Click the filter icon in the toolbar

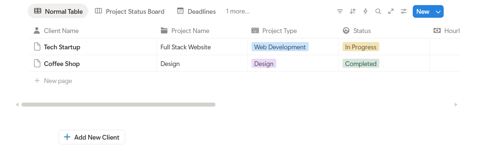340,12
